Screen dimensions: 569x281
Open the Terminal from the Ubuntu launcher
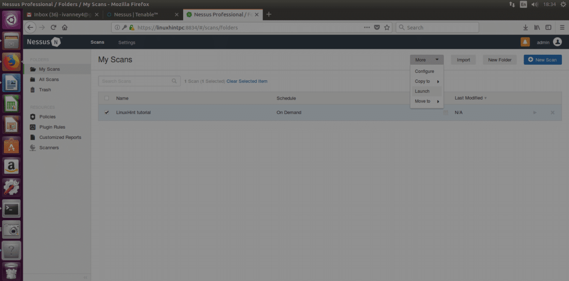(11, 208)
